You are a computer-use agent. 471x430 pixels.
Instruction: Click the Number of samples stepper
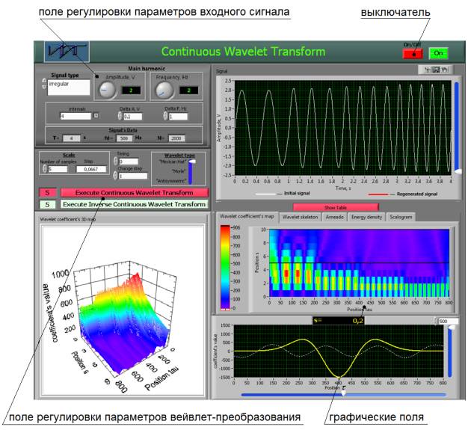point(43,169)
